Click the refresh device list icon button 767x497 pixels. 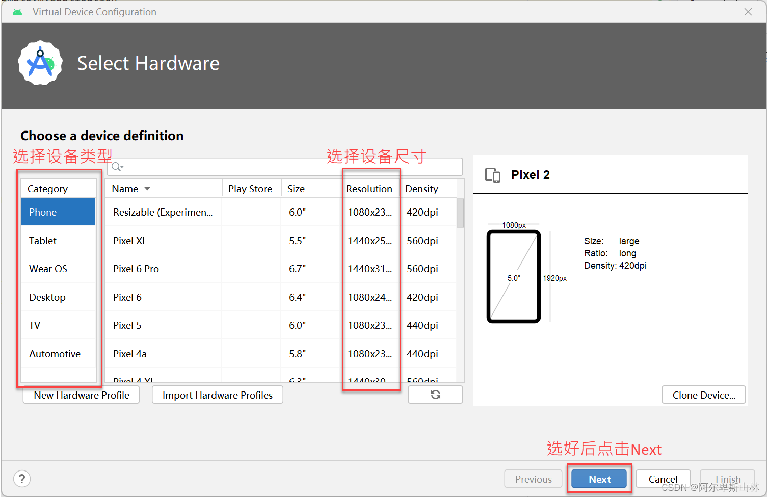pos(435,395)
